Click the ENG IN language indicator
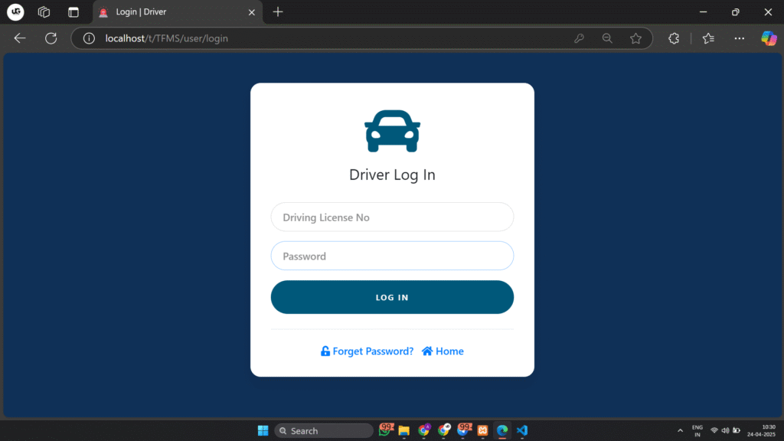This screenshot has height=441, width=784. tap(697, 431)
